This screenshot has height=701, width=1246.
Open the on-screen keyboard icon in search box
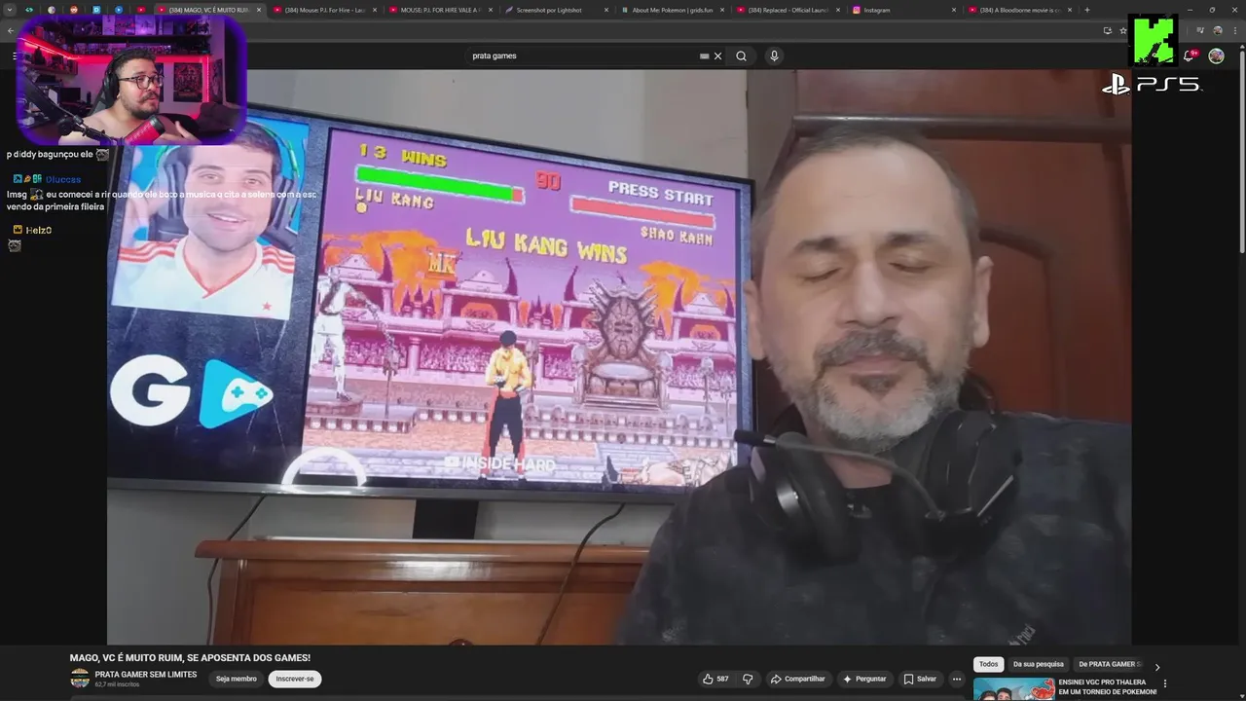[x=704, y=55]
